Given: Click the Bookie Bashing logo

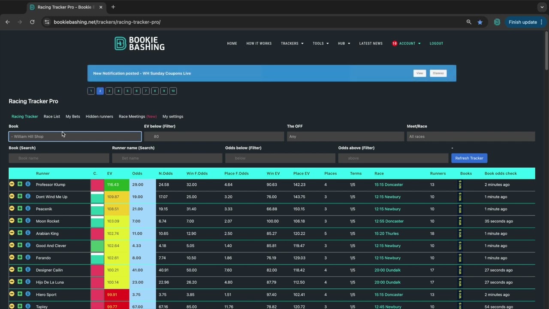Looking at the screenshot, I should point(139,43).
